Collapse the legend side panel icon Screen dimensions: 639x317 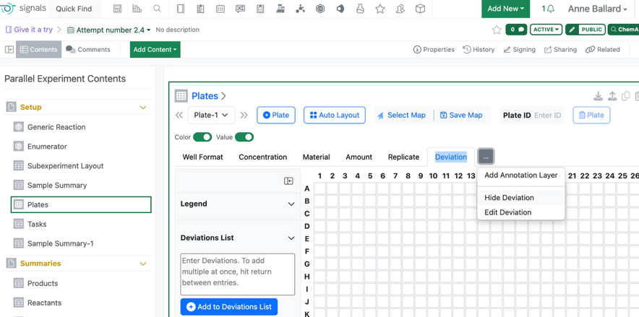tap(288, 181)
